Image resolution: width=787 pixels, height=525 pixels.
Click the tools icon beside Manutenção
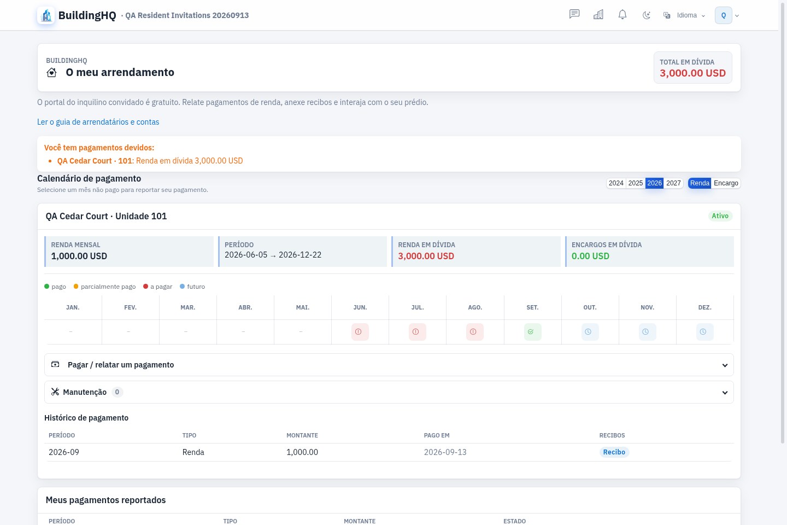click(x=55, y=392)
